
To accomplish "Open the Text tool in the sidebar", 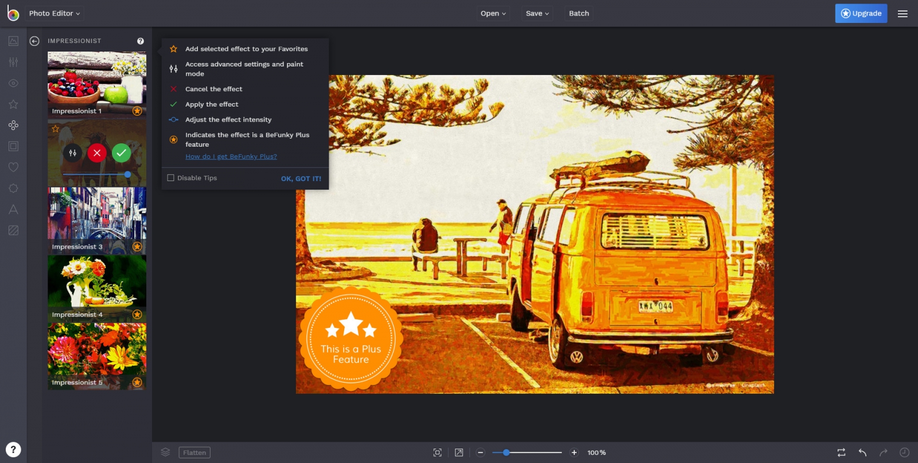I will pos(13,209).
